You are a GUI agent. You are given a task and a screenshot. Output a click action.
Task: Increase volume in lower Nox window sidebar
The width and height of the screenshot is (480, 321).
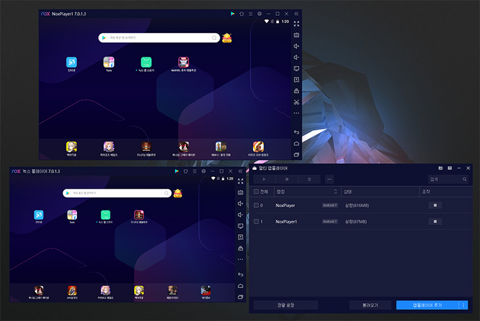[241, 204]
